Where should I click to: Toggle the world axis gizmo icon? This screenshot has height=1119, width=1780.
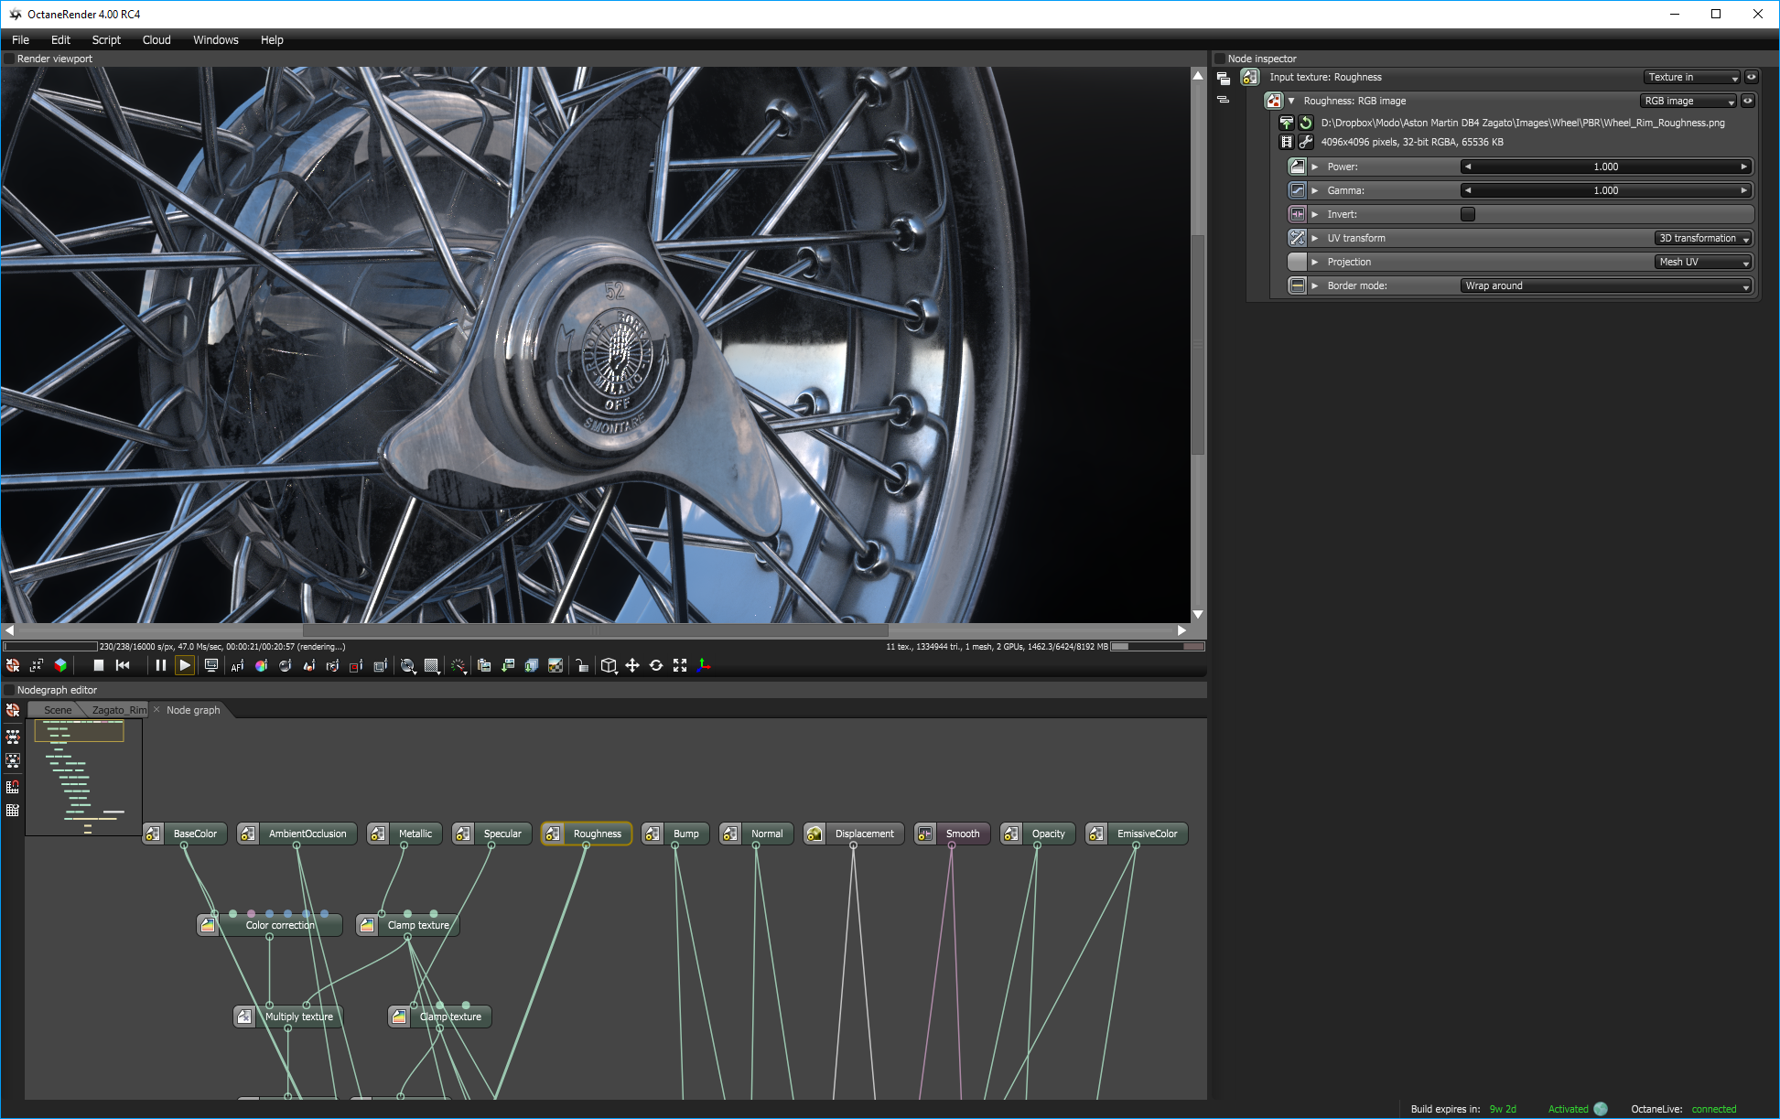pyautogui.click(x=703, y=665)
